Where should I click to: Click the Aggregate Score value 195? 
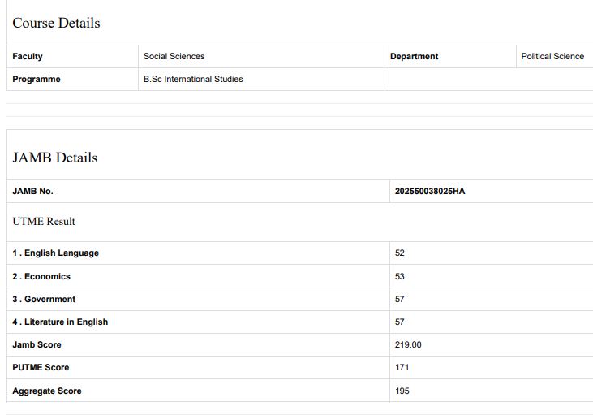tap(402, 391)
